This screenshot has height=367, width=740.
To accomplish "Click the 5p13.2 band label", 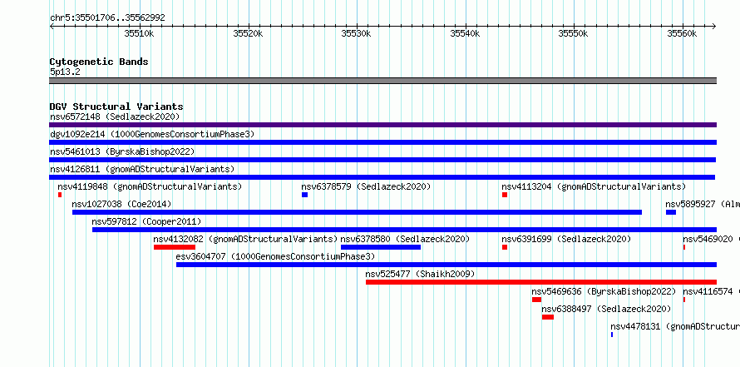I will point(65,72).
